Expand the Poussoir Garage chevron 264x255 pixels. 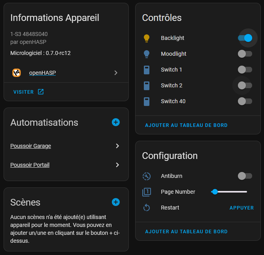coord(117,146)
